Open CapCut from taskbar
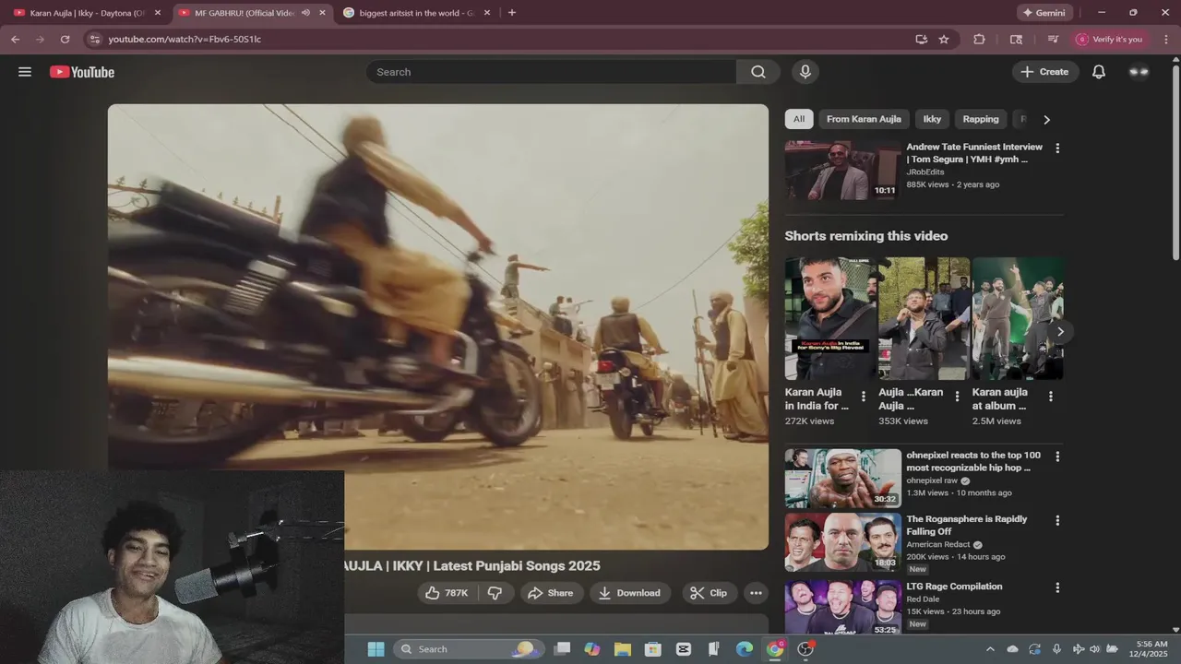 tap(684, 649)
